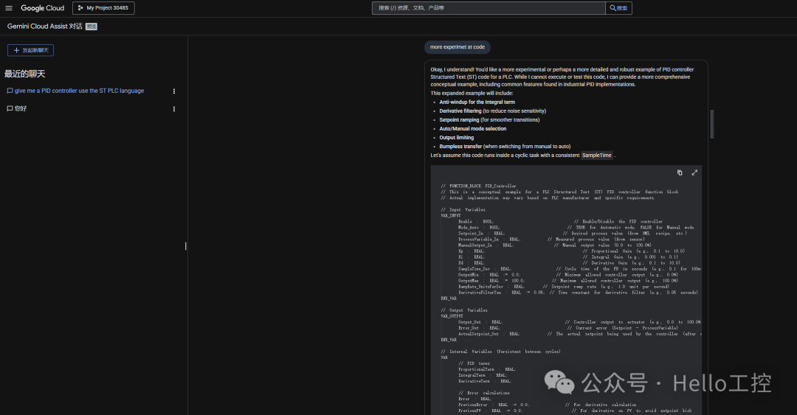
Task: Start a new chat with plus button
Action: click(30, 50)
